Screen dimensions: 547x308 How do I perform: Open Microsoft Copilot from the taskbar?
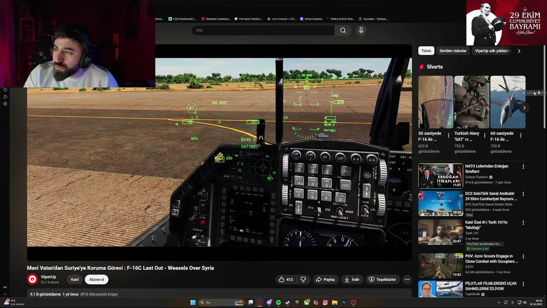pos(316,302)
